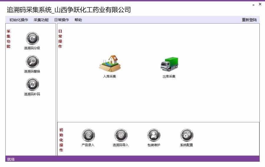The image size is (265, 167).
Task: Click the 就绪 status bar text
Action: pyautogui.click(x=11, y=159)
